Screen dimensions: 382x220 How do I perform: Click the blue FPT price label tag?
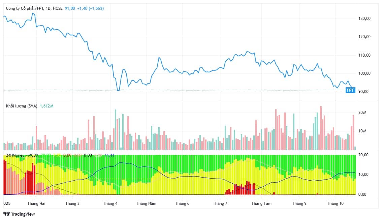click(x=350, y=90)
